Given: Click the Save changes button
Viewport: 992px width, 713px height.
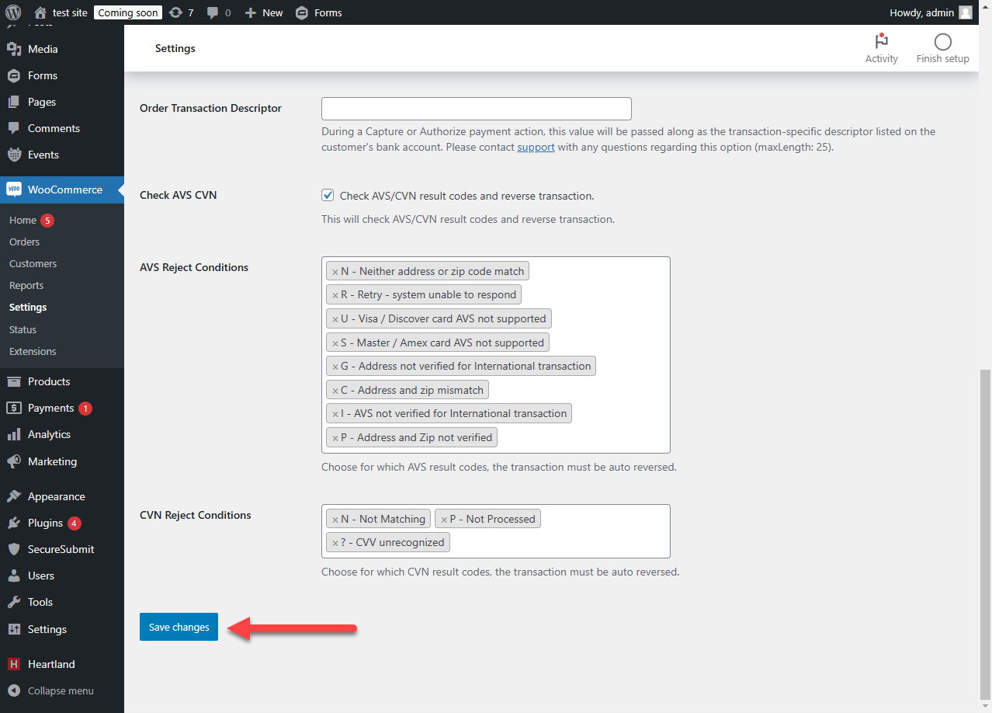Looking at the screenshot, I should [179, 627].
